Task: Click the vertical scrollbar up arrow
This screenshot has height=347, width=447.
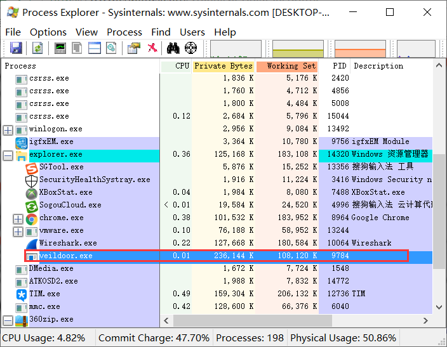Action: (439, 65)
